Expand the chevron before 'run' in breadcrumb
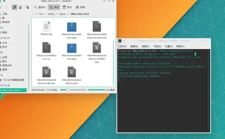 [x=37, y=14]
